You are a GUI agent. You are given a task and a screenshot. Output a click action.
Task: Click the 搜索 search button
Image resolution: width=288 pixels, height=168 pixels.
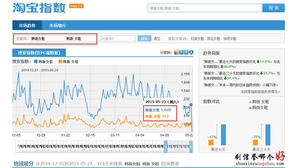[x=274, y=8]
